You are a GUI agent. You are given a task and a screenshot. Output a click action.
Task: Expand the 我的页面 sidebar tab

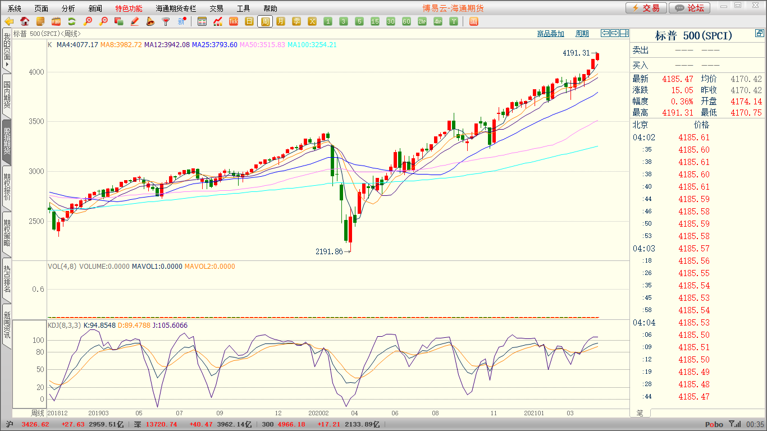click(7, 50)
